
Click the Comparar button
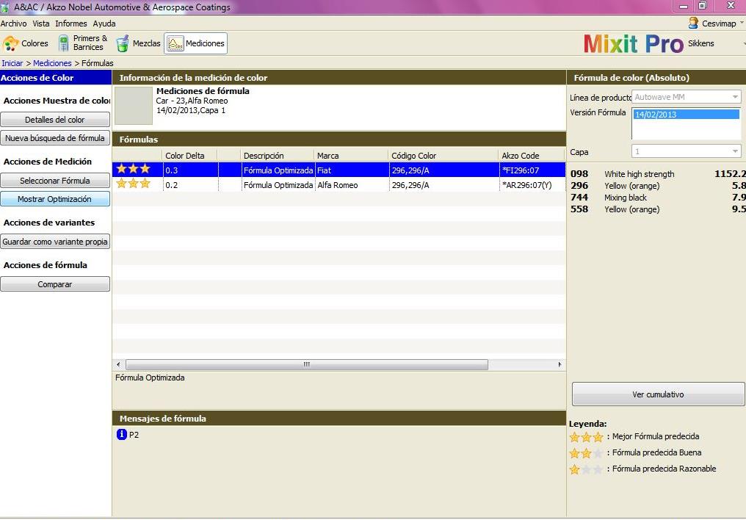pos(55,284)
